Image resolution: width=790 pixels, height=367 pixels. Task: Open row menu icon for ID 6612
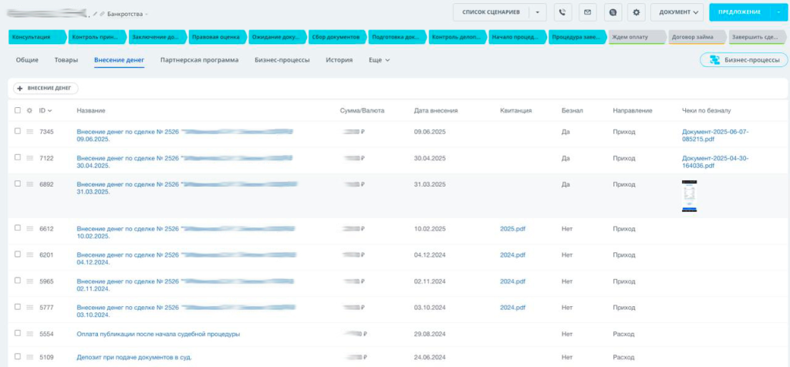(x=29, y=229)
